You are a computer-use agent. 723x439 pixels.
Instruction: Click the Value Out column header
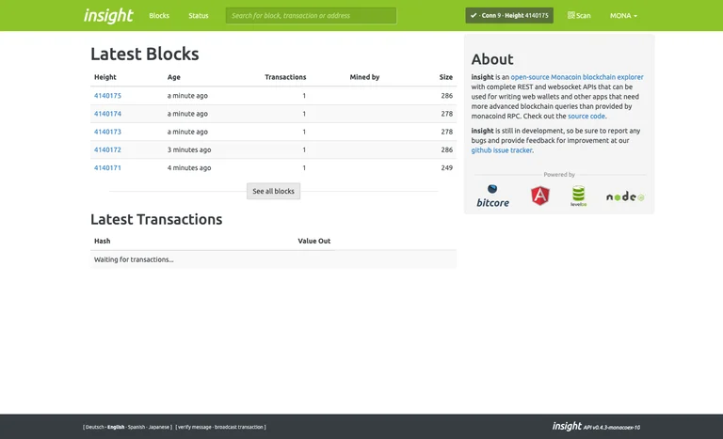click(314, 241)
